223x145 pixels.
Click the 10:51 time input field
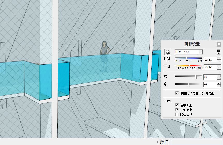[210, 60]
